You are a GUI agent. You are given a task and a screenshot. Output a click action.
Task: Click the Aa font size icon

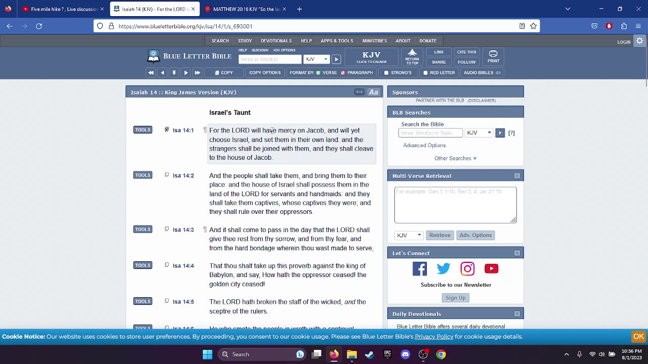click(374, 92)
